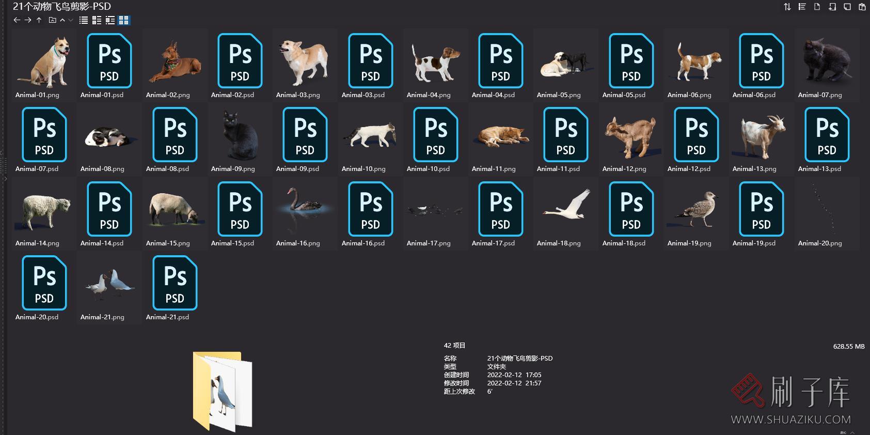Screen dimensions: 870x435
Task: Select the Animal-15.psd file icon
Action: (240, 209)
